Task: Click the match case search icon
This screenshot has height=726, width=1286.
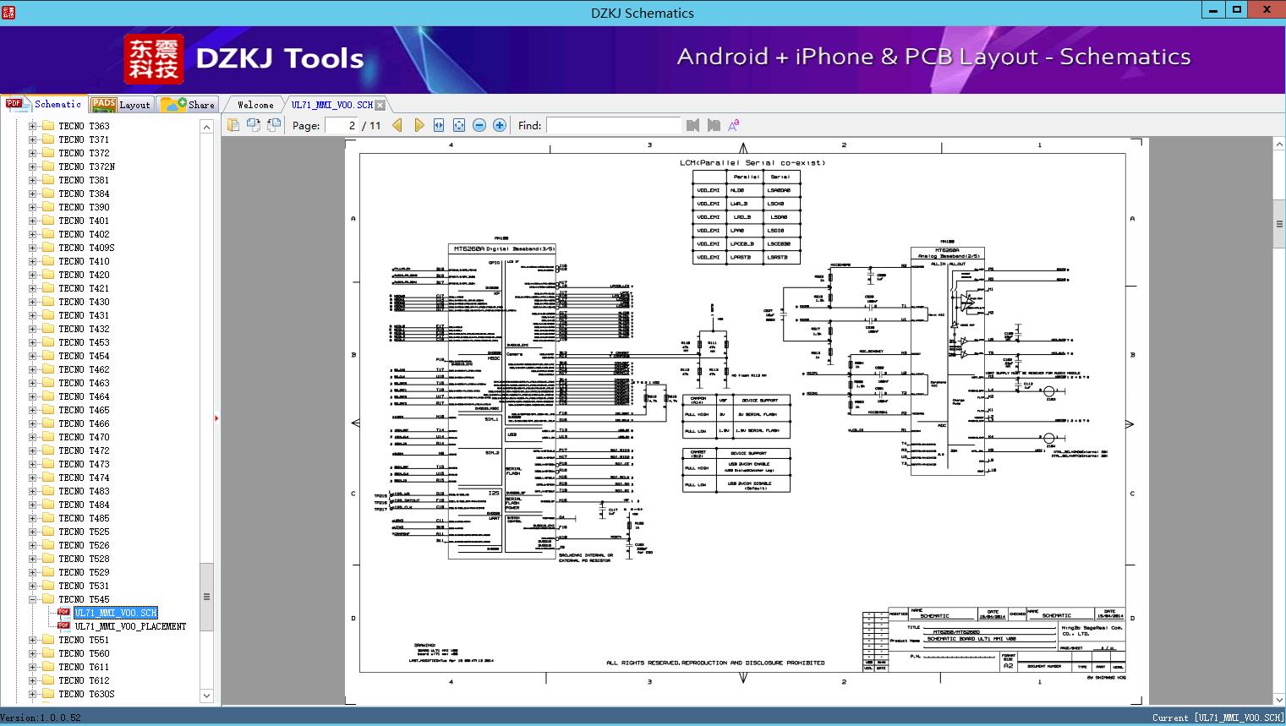Action: click(734, 125)
